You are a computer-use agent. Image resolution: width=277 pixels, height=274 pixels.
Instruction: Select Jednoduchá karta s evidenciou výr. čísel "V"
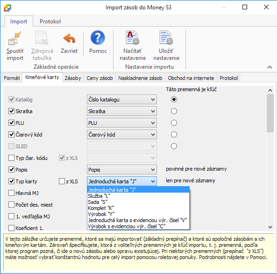pyautogui.click(x=138, y=220)
